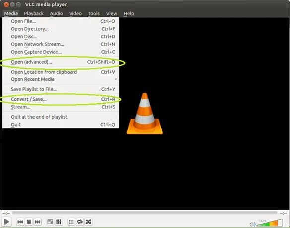
Task: Select Convert / Save… menu entry
Action: tap(61, 99)
